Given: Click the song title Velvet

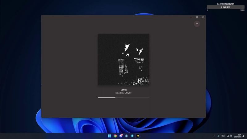Looking at the screenshot, I should tap(124, 90).
